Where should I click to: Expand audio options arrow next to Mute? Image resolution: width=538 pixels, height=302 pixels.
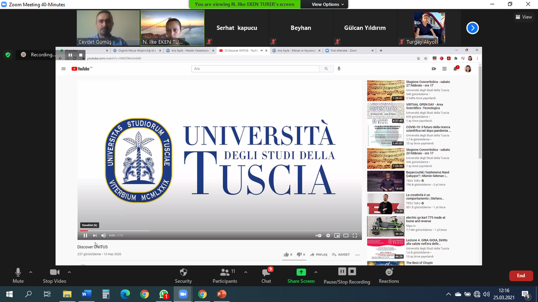pos(30,272)
